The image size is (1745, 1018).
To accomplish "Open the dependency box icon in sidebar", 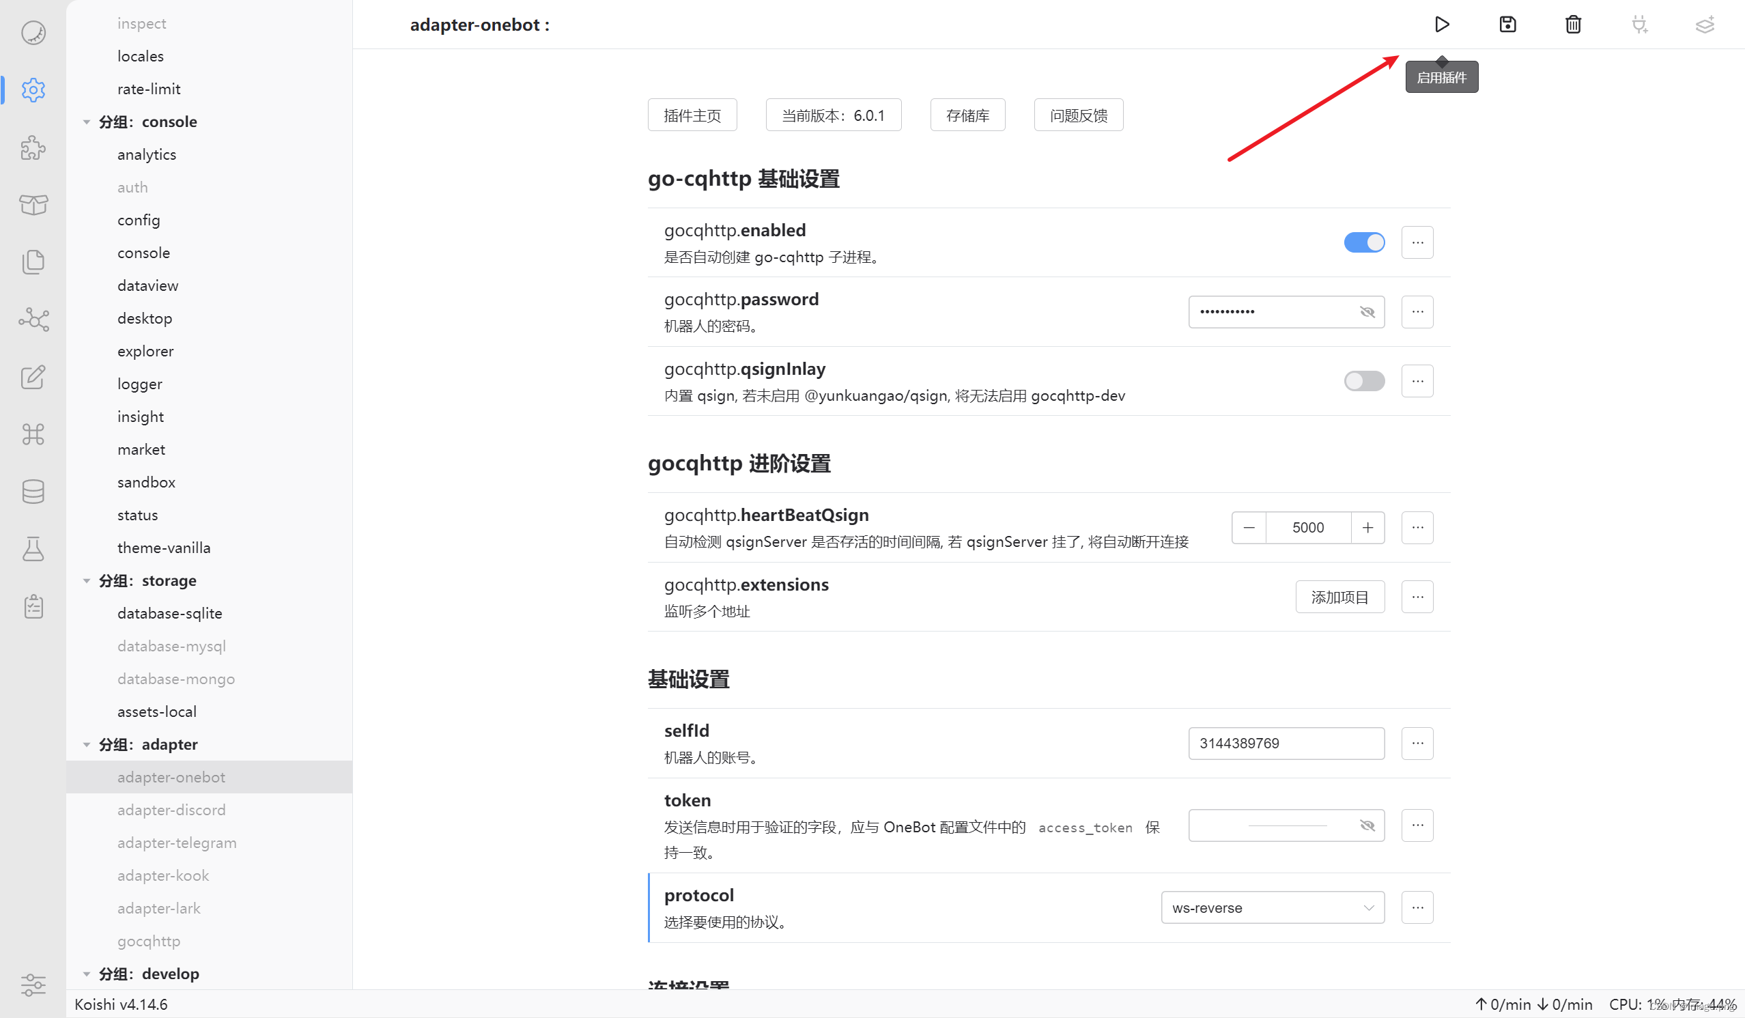I will [x=33, y=205].
